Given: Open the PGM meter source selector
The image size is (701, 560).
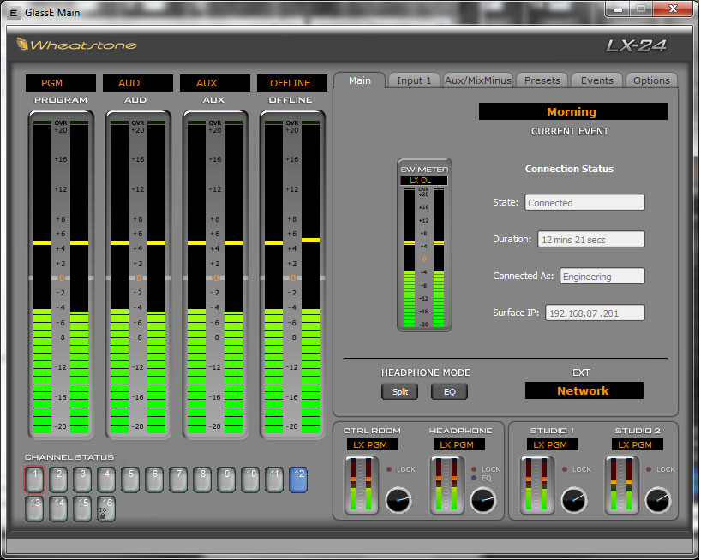Looking at the screenshot, I should point(60,83).
